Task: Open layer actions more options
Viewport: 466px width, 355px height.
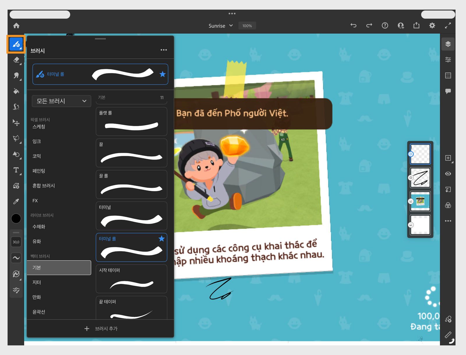Action: click(448, 221)
